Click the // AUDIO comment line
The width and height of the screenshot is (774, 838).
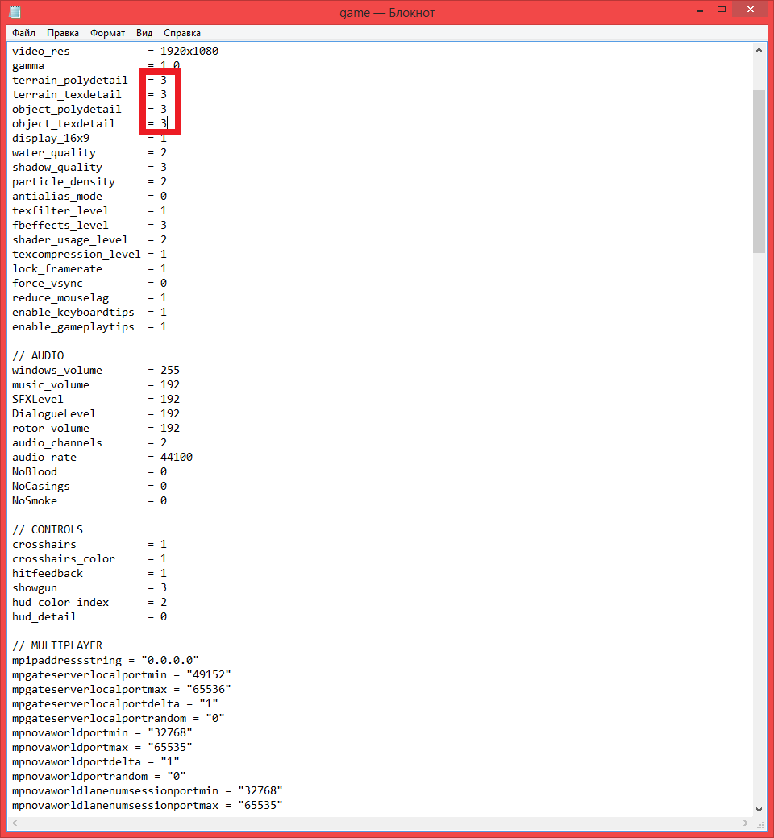coord(38,356)
